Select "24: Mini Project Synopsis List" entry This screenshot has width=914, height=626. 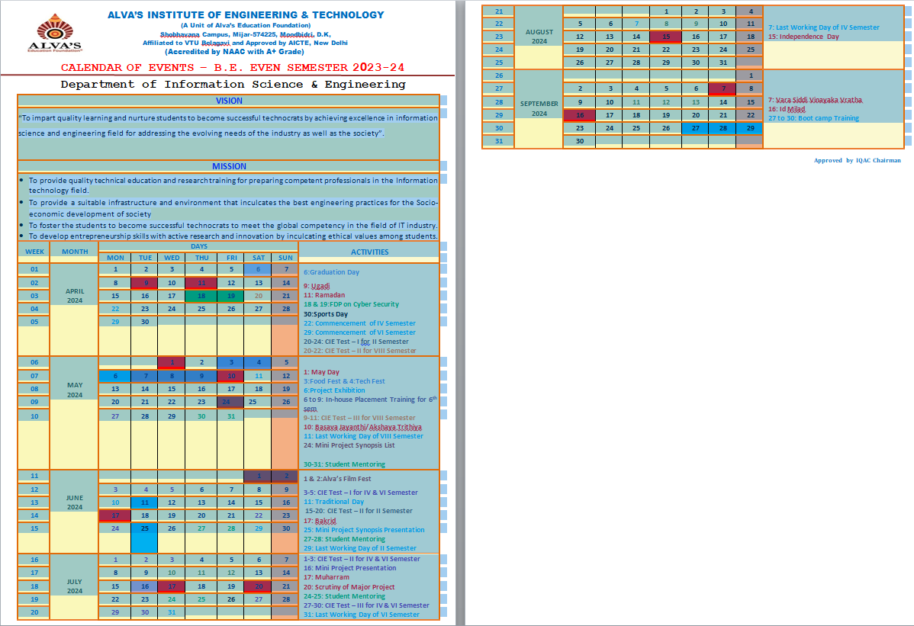(x=349, y=445)
